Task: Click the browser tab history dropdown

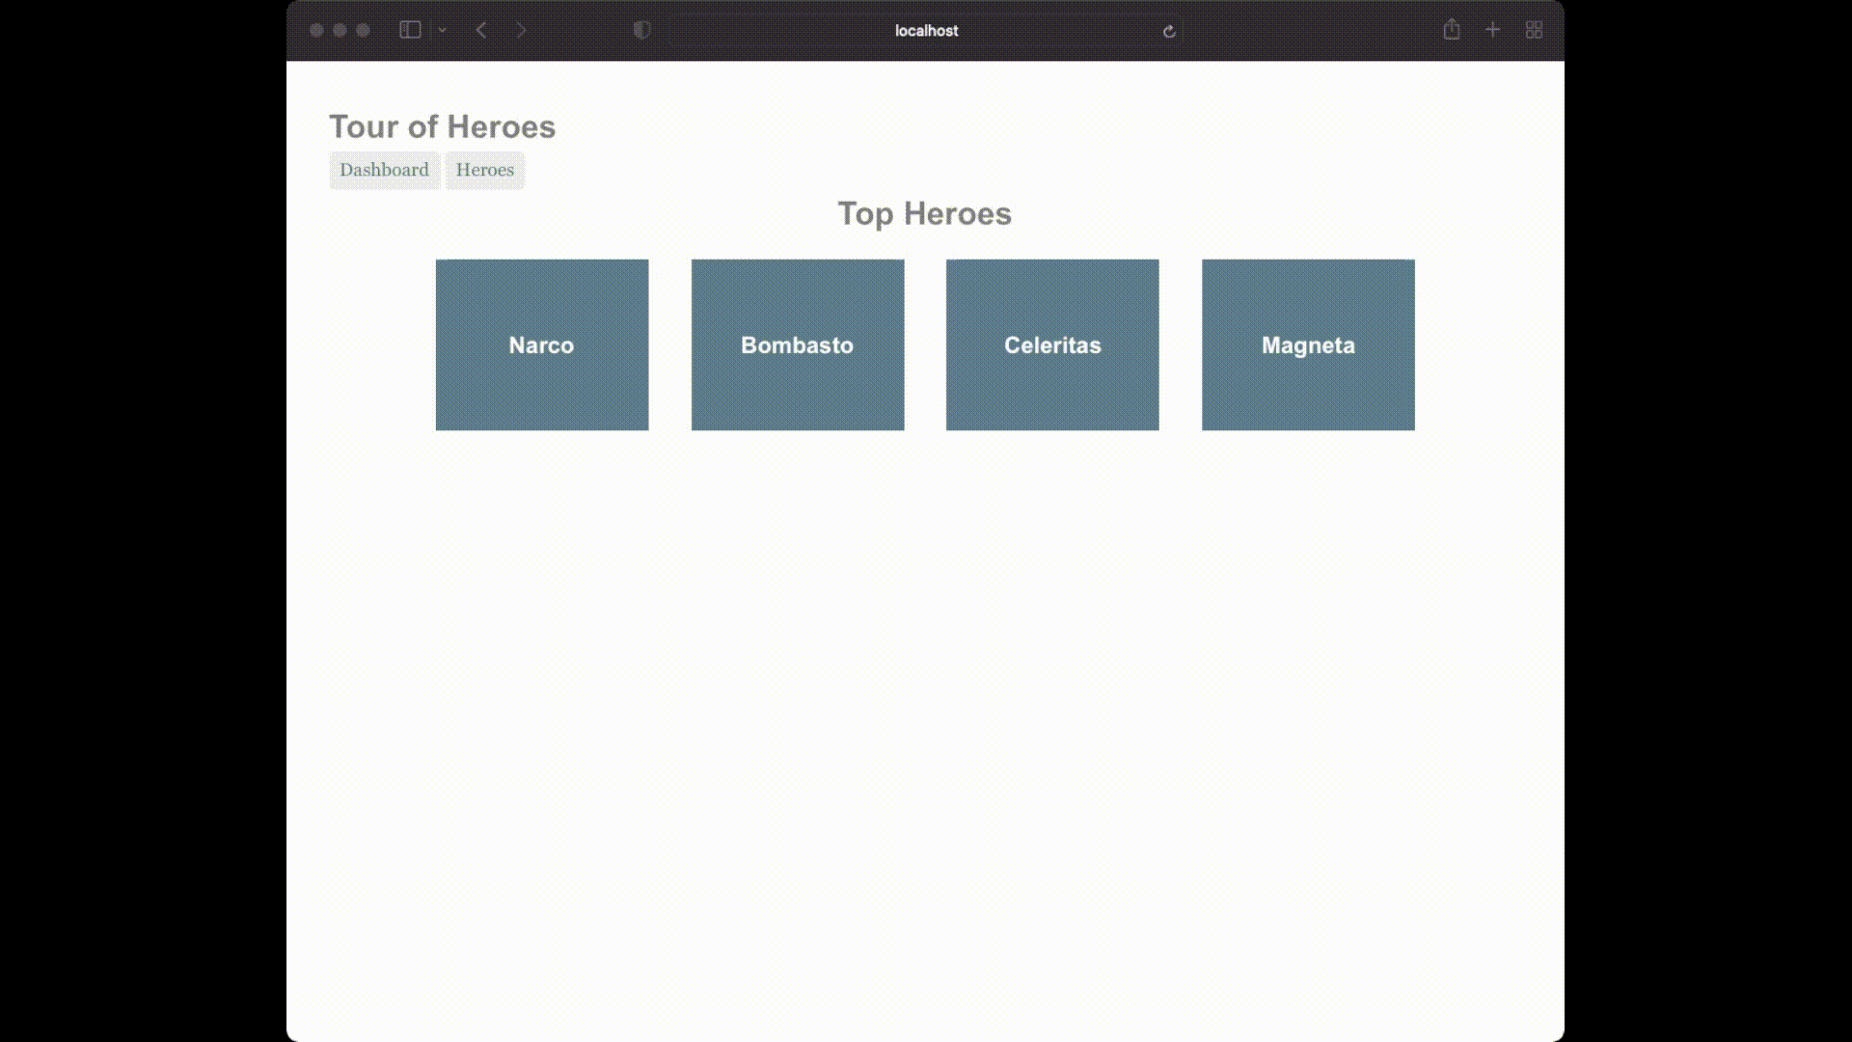Action: click(442, 29)
